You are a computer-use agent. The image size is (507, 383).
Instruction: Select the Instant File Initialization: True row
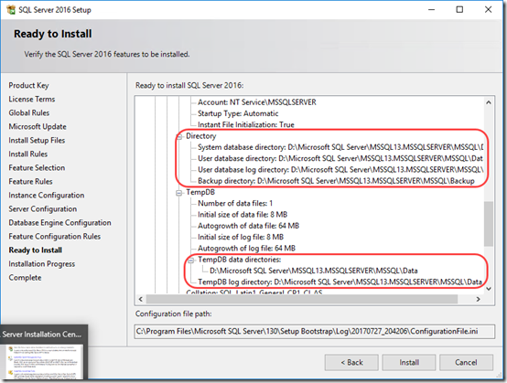coord(246,124)
